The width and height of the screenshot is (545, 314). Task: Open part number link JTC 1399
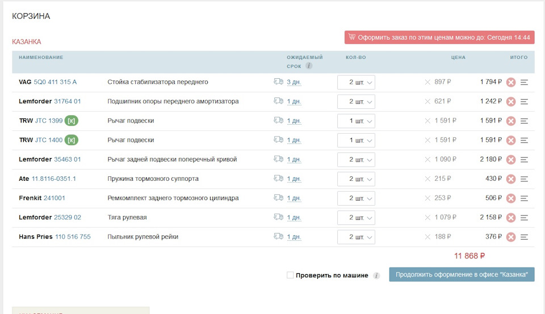pos(49,121)
